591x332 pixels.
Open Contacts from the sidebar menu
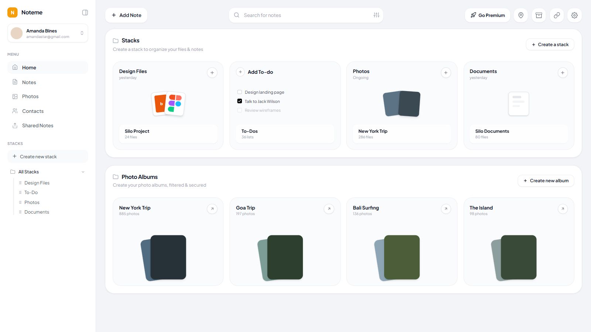(48, 111)
